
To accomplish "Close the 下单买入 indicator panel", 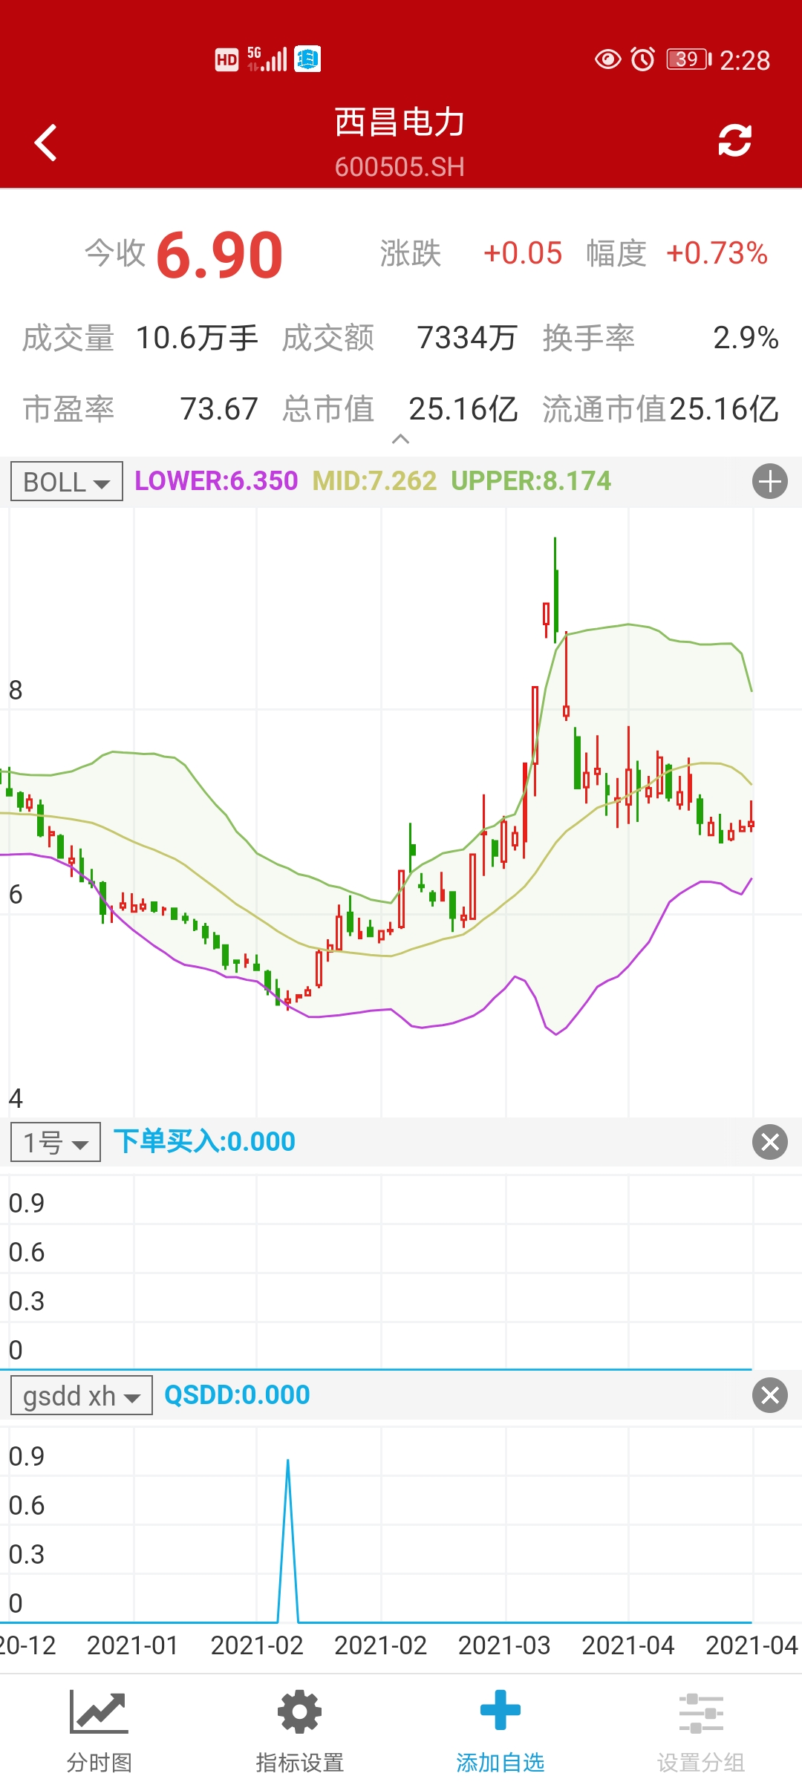I will point(769,1142).
